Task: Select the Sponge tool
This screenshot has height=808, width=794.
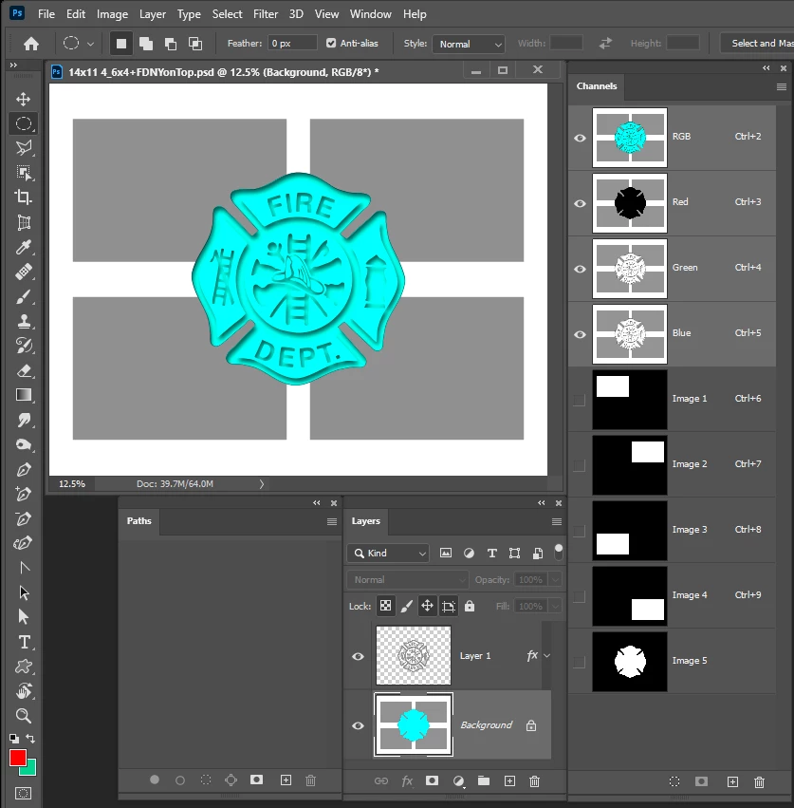Action: (x=23, y=444)
